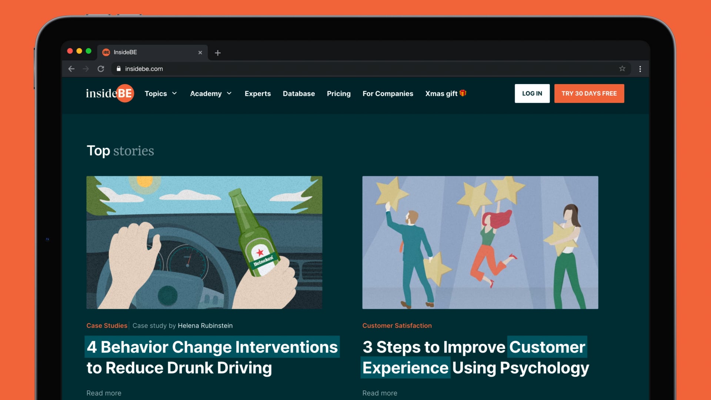Click Read more under Customer Experience article
Screen dimensions: 711x400
(380, 393)
